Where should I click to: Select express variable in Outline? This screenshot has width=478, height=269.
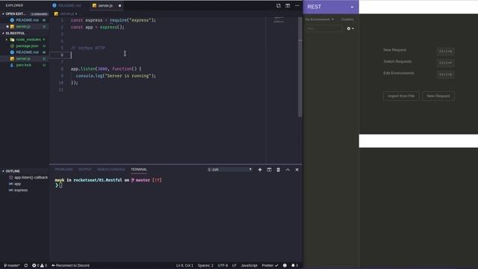tap(18, 190)
